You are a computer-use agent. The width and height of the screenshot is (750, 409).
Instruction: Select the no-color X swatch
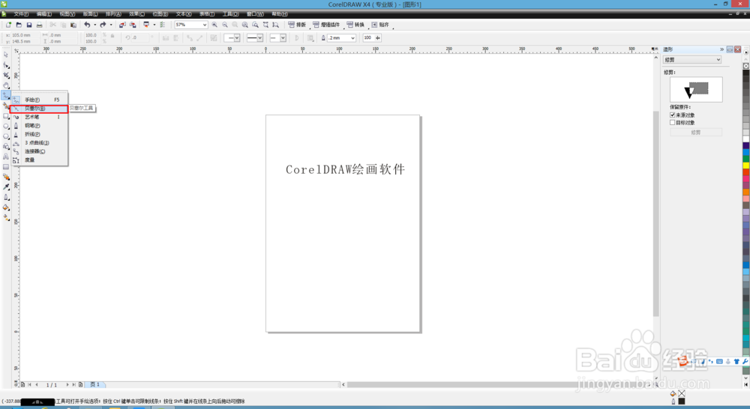(x=745, y=66)
